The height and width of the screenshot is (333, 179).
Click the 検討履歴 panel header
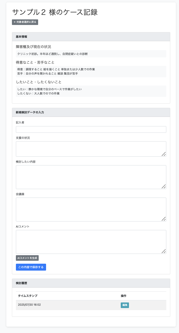(x=91, y=283)
